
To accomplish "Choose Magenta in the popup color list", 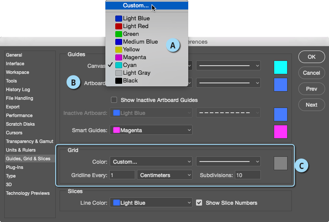I will (x=147, y=57).
